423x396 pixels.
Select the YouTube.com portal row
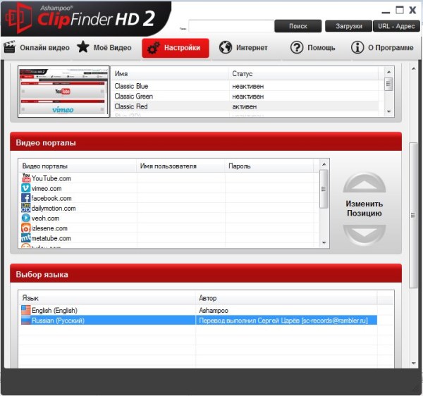(168, 178)
